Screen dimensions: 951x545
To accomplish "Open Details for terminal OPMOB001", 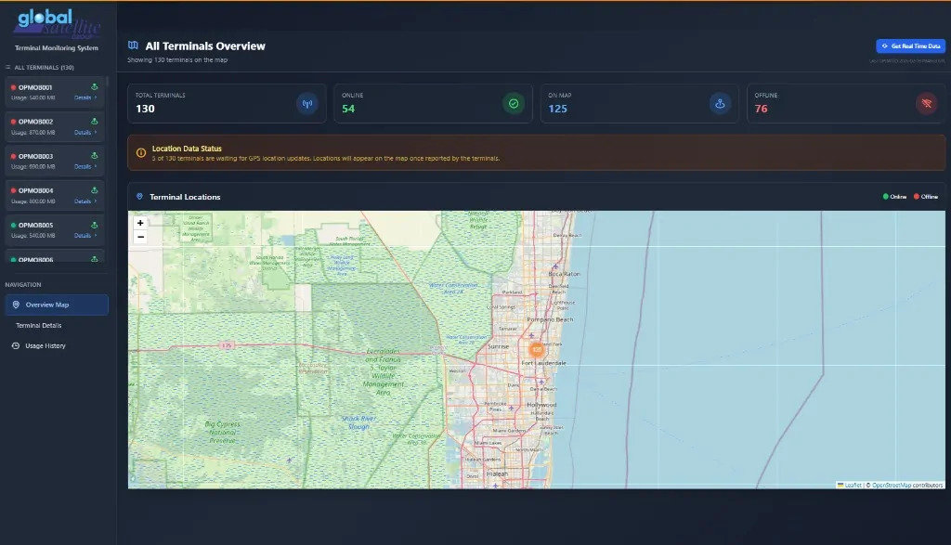I will 85,97.
